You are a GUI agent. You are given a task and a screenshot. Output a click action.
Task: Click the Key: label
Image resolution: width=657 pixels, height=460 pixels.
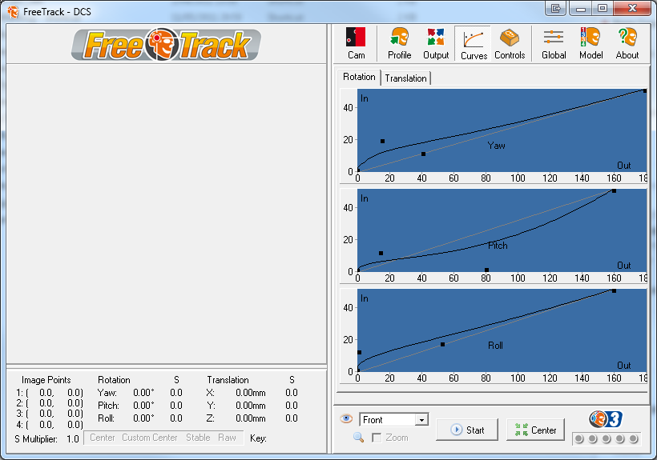(x=258, y=438)
